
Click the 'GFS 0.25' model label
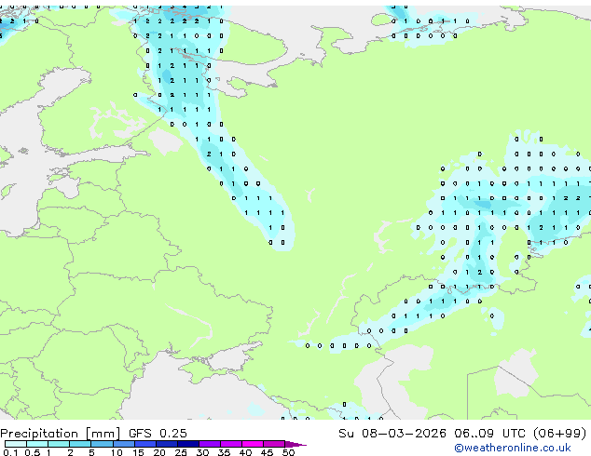pyautogui.click(x=158, y=434)
